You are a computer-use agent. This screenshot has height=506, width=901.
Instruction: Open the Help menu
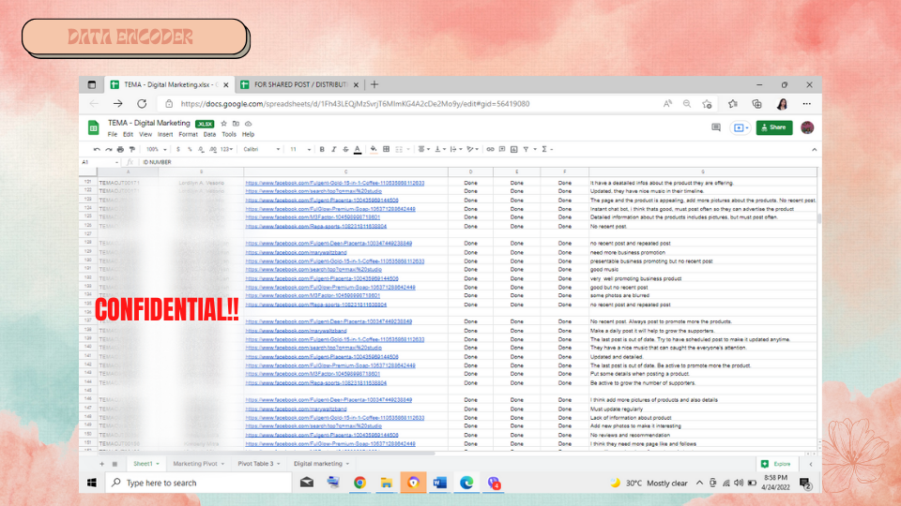pyautogui.click(x=248, y=134)
